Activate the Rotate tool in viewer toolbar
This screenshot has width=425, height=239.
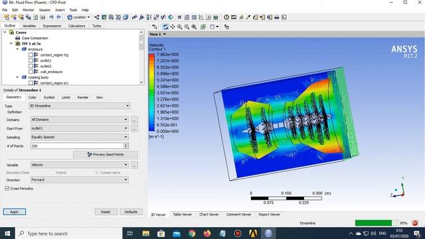[165, 27]
